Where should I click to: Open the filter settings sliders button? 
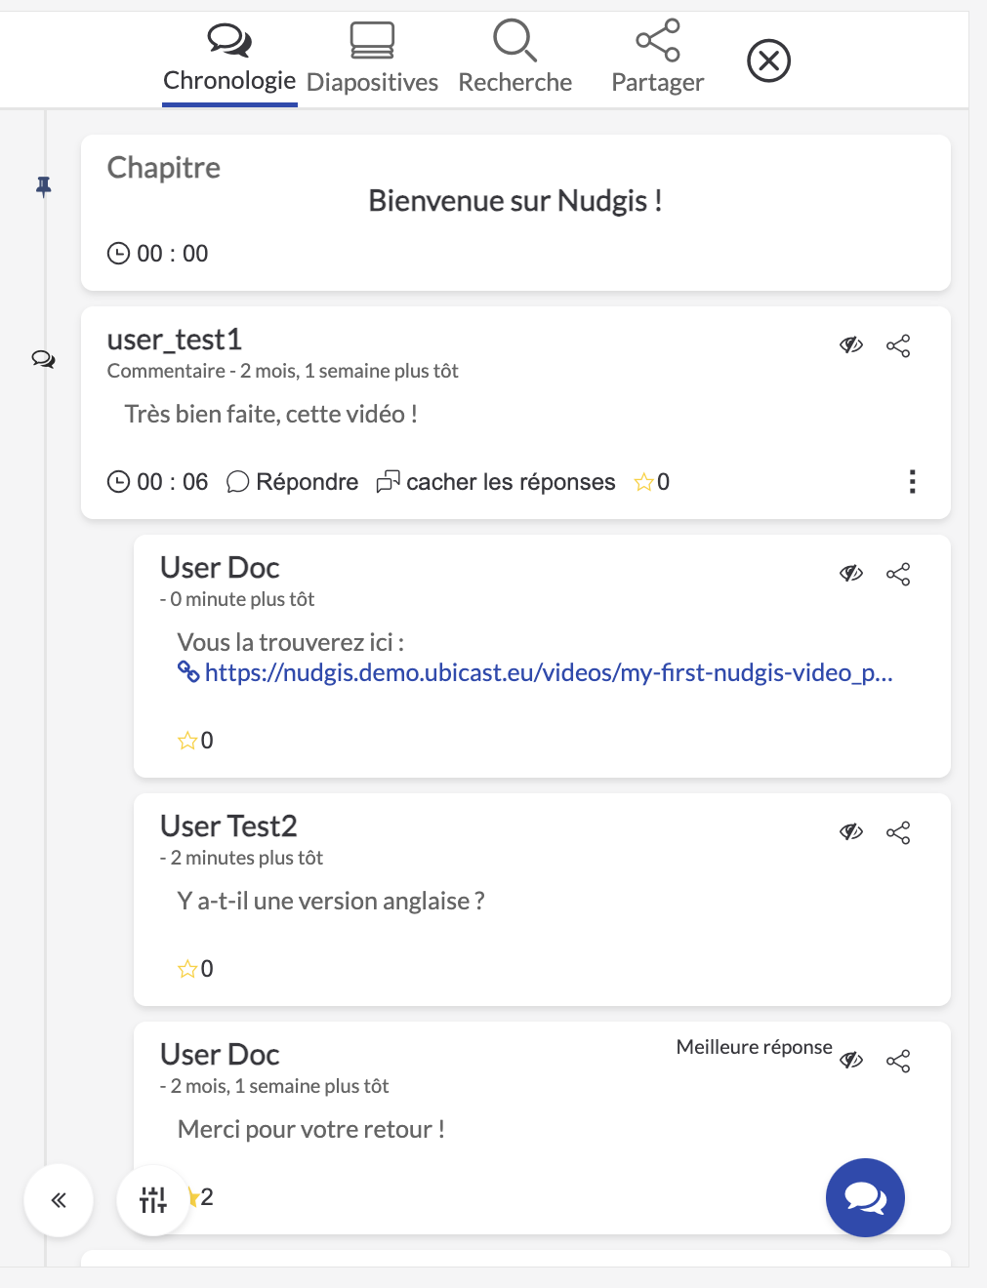(x=153, y=1200)
